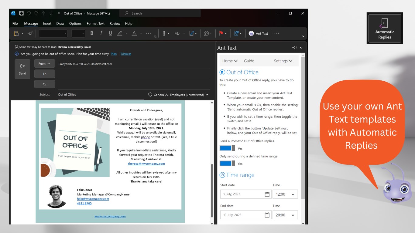The image size is (415, 233).
Task: Toggle italic formatting
Action: (101, 33)
